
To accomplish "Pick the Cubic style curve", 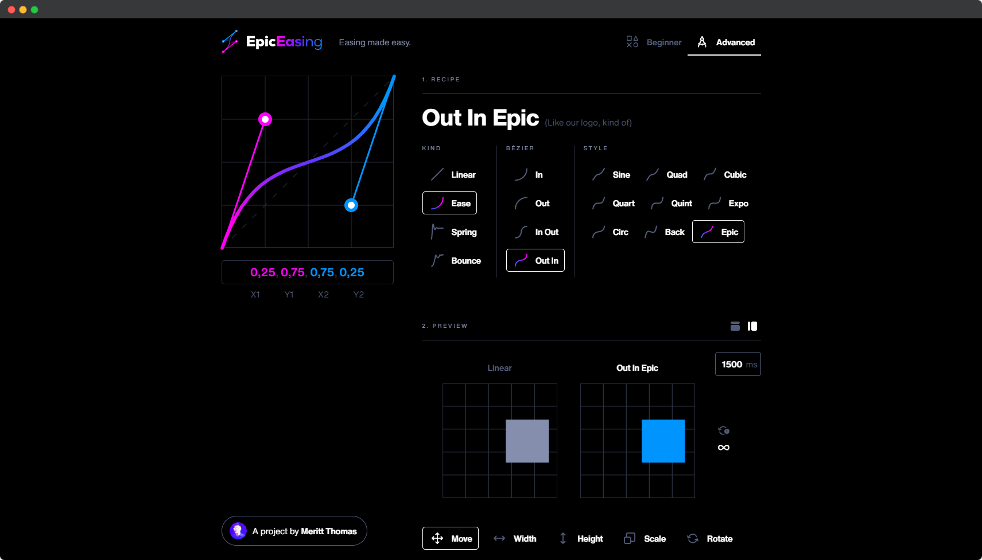I will (724, 175).
